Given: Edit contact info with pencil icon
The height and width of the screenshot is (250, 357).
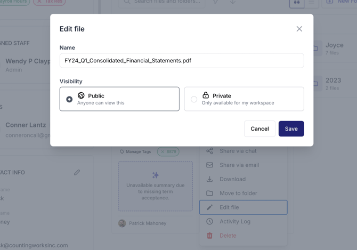Looking at the screenshot, I should [x=77, y=172].
